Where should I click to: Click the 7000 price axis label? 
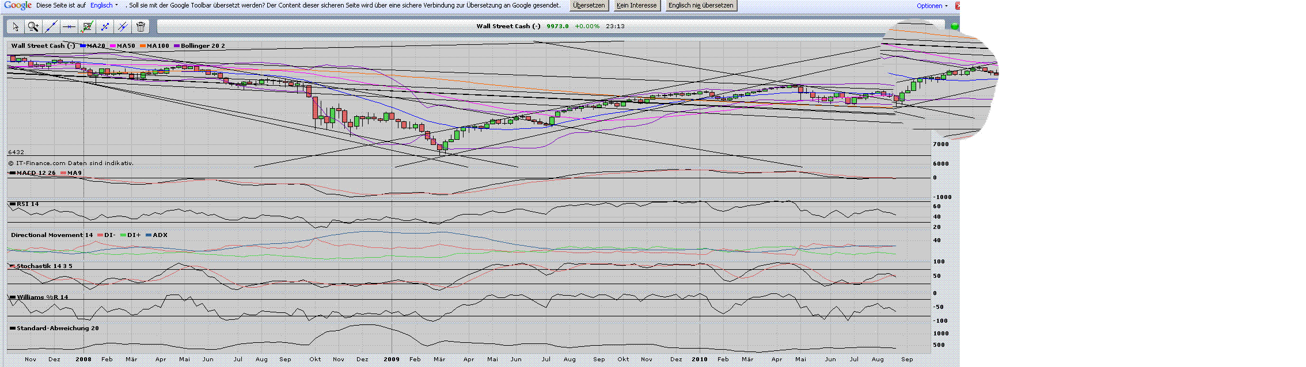(x=941, y=144)
